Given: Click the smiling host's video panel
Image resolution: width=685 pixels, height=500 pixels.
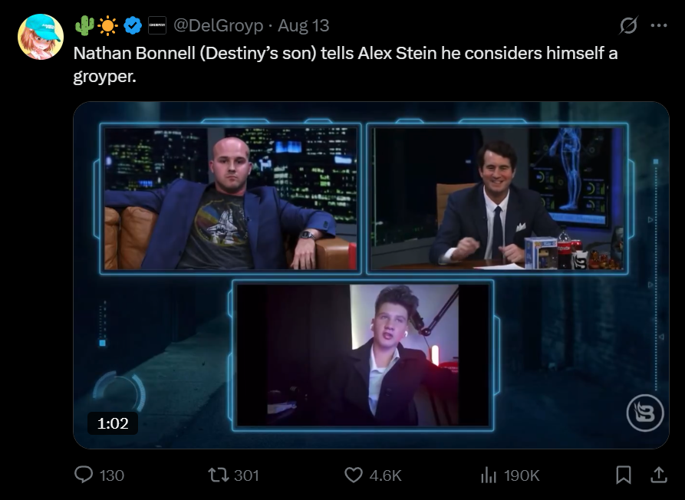Looking at the screenshot, I should point(497,199).
